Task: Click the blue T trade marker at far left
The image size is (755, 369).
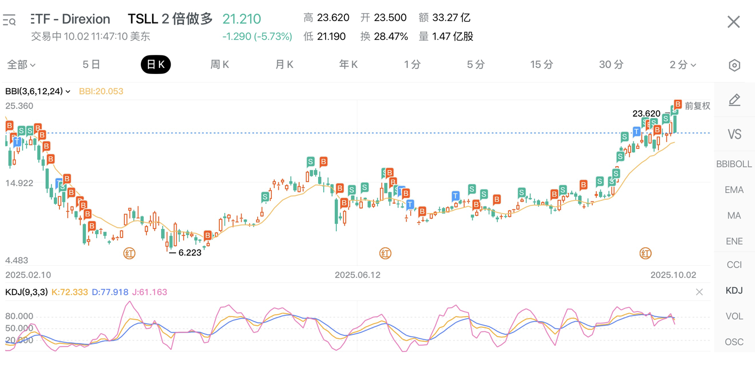Action: (x=18, y=142)
